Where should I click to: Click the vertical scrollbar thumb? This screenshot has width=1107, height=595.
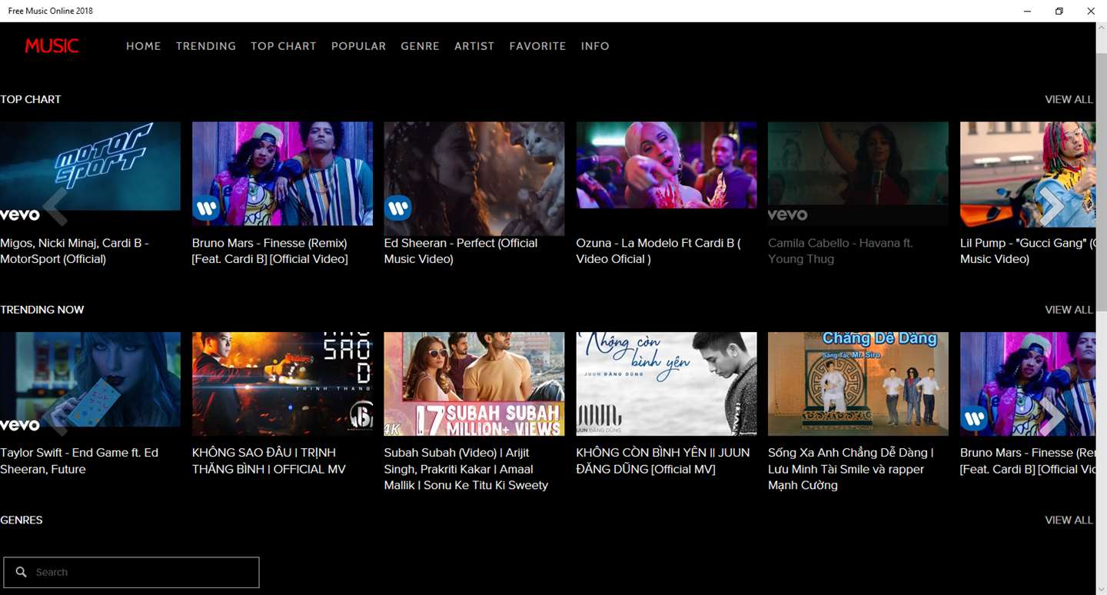point(1102,181)
